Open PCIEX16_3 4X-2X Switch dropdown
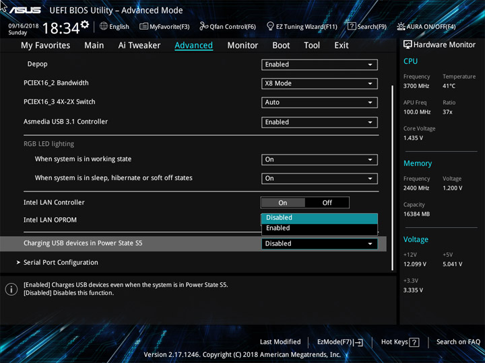The height and width of the screenshot is (363, 485). [319, 102]
